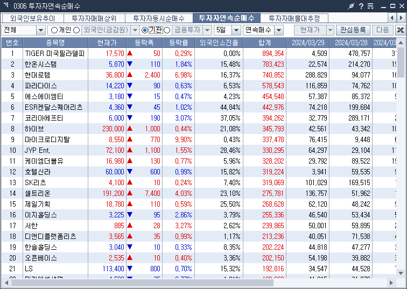The image size is (407, 289).
Task: Select the 하이브 stock name
Action: pyautogui.click(x=34, y=129)
